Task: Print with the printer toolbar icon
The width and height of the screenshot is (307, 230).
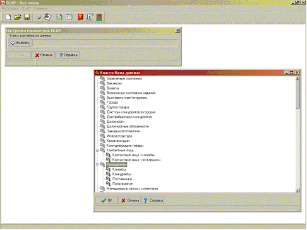Action: pos(39,17)
